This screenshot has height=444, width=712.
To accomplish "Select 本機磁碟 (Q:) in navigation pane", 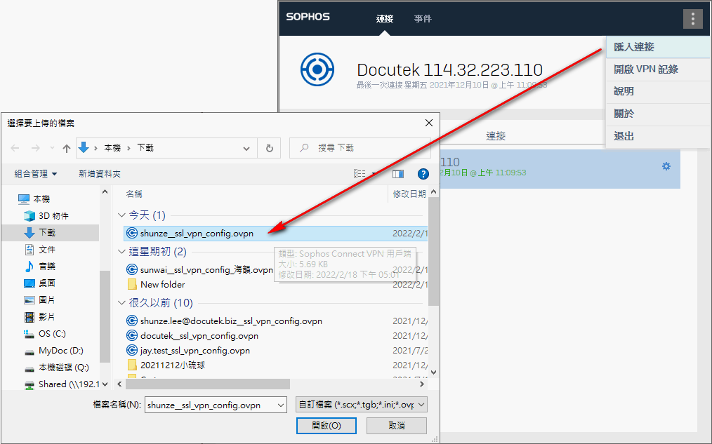I will [64, 368].
